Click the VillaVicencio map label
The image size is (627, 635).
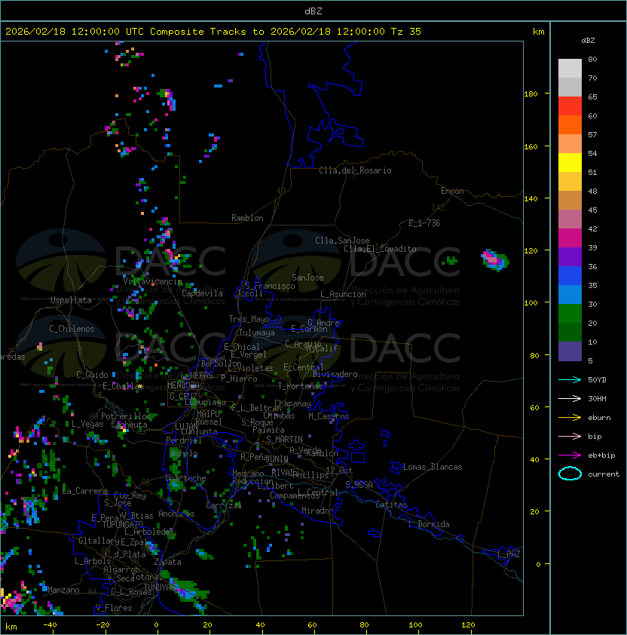[x=152, y=281]
